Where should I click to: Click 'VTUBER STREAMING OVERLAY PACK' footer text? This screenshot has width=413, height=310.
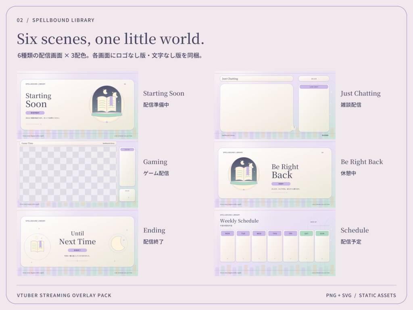(64, 295)
